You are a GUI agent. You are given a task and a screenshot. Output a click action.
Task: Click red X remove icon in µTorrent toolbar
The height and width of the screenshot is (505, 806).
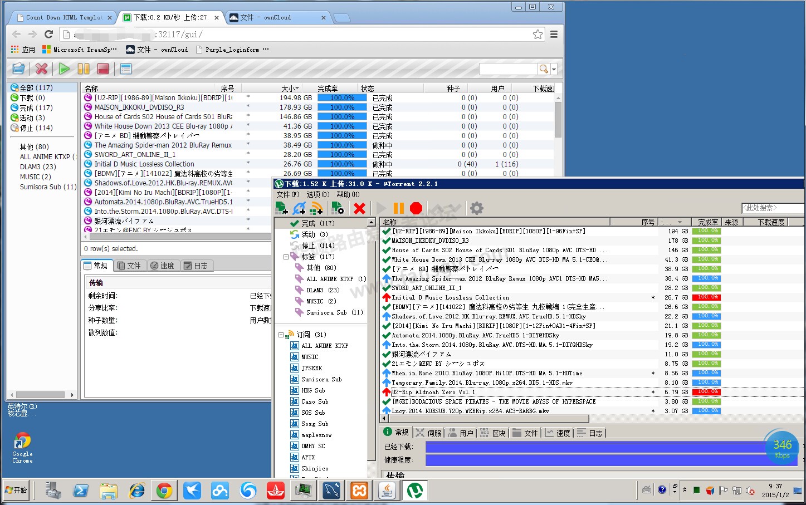point(360,208)
